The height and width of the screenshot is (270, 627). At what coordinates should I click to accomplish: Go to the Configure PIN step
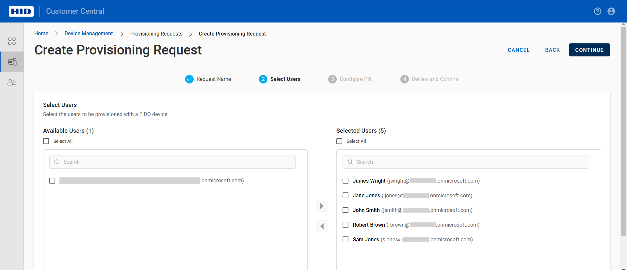click(350, 79)
